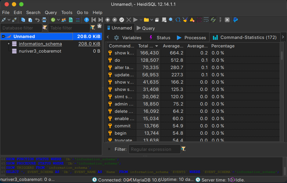This screenshot has height=183, width=287.
Task: Toggle the favorites star filter
Action: tap(99, 26)
